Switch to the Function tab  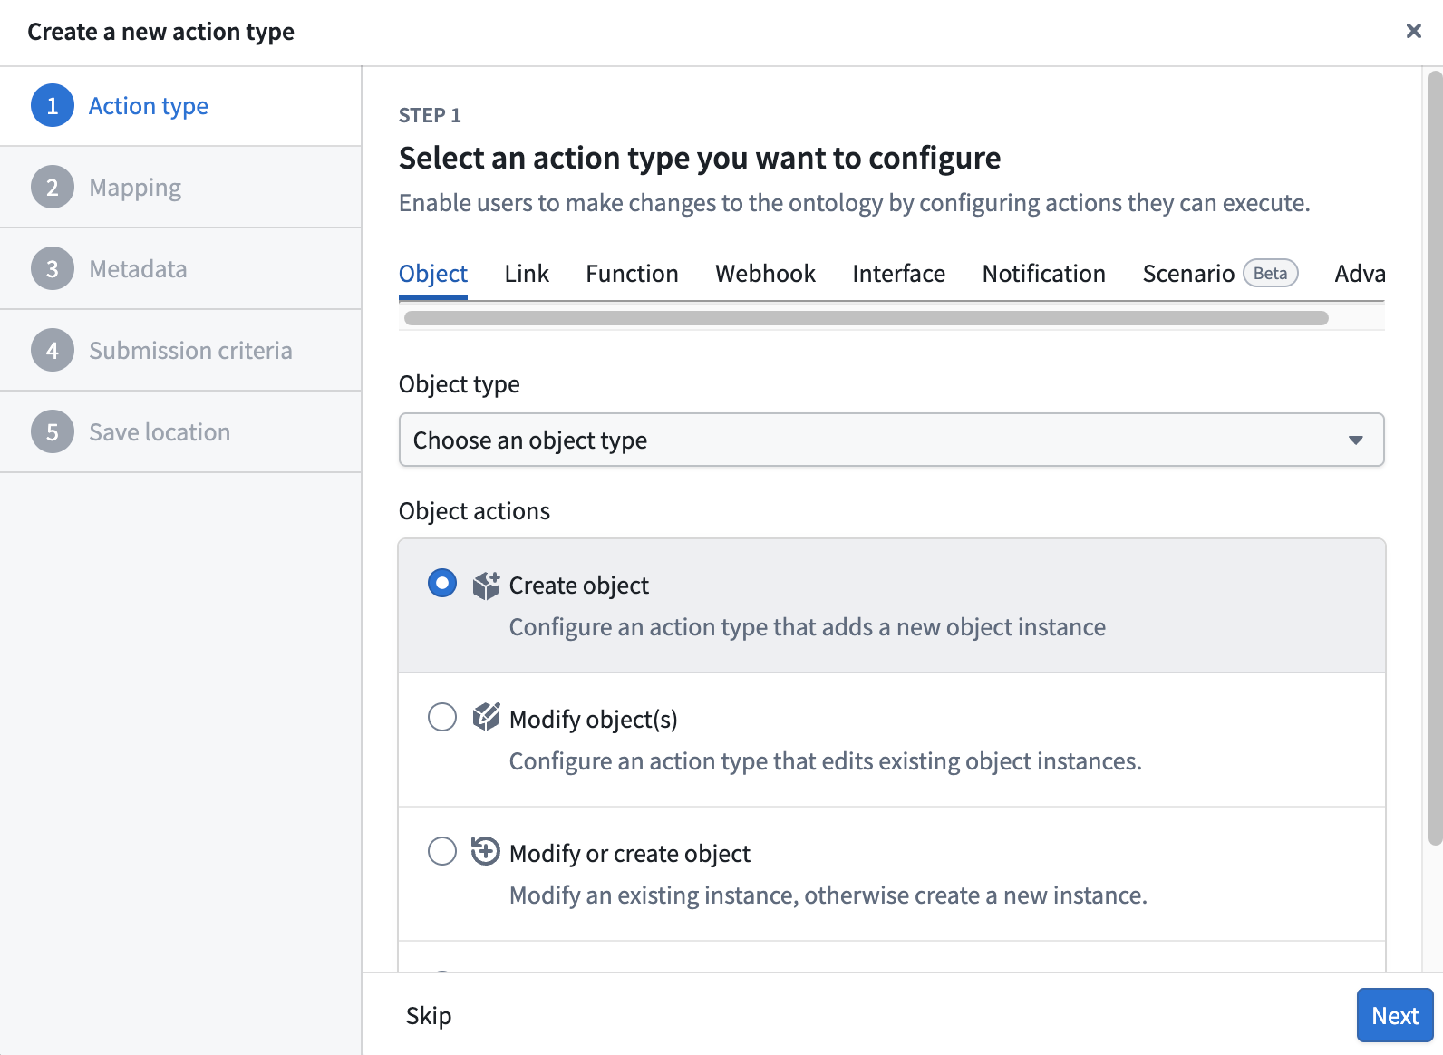pos(632,274)
